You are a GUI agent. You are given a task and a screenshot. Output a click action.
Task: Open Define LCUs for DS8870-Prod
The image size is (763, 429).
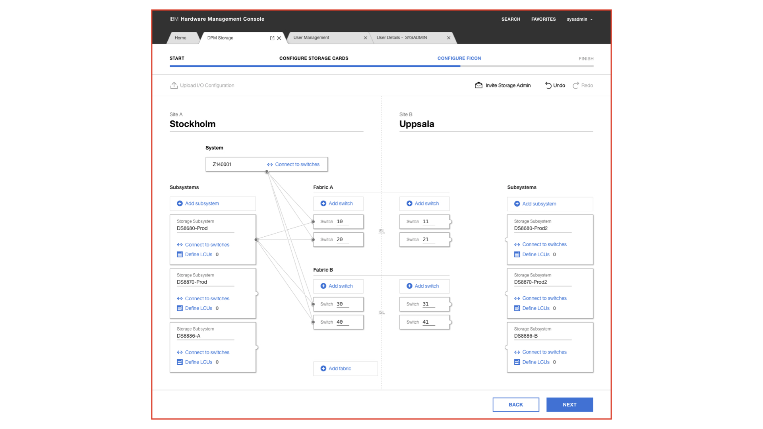(x=198, y=308)
